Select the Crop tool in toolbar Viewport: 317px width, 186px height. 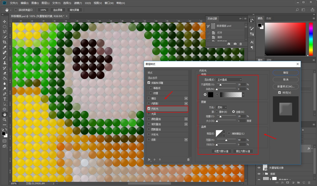click(5, 42)
